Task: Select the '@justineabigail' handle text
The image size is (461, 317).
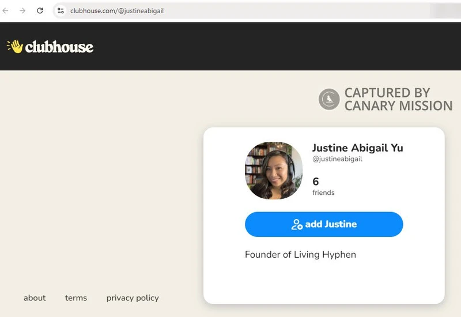Action: coord(337,159)
